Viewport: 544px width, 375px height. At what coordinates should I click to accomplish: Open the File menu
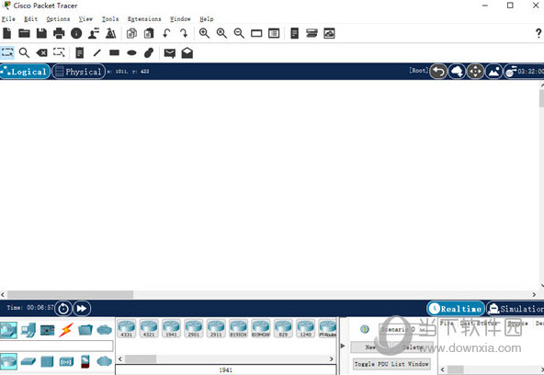8,19
